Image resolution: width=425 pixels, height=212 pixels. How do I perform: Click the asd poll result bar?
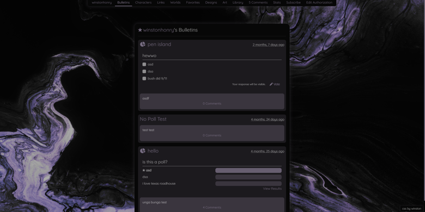tap(248, 170)
